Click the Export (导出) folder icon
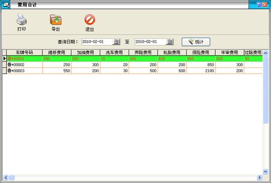Image resolution: width=271 pixels, height=183 pixels. [x=56, y=20]
